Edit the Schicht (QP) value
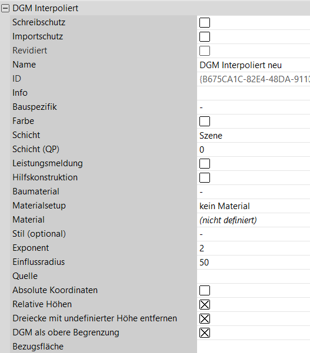Viewport: 310px width, 353px height. click(254, 150)
